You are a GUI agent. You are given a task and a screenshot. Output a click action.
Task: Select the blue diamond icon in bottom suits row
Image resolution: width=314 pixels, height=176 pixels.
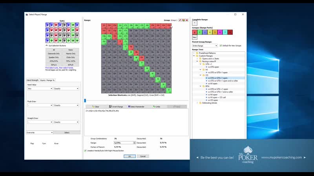[47, 41]
